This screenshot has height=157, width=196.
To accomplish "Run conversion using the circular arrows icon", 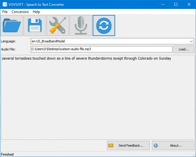I will pos(104,26).
